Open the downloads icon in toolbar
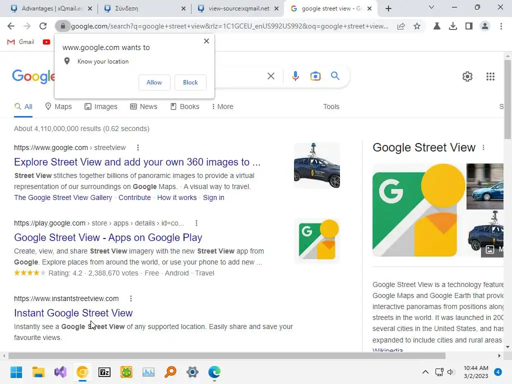 pyautogui.click(x=453, y=26)
